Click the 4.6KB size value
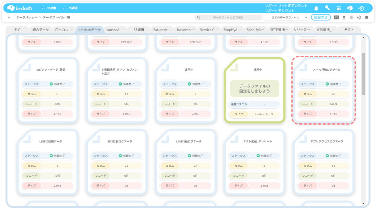Viewport: 376px width, 212px height. tap(126, 114)
